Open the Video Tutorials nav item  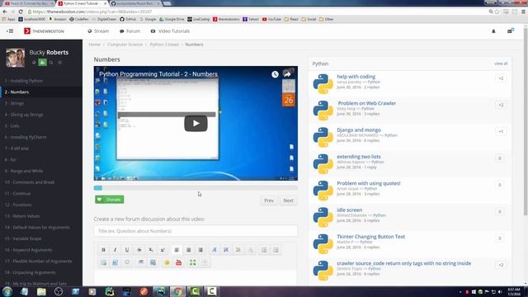tap(171, 31)
